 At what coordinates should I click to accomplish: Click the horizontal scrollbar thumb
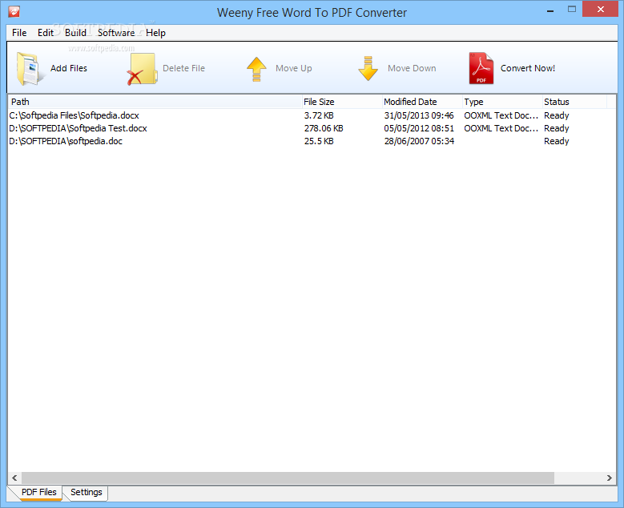[288, 478]
